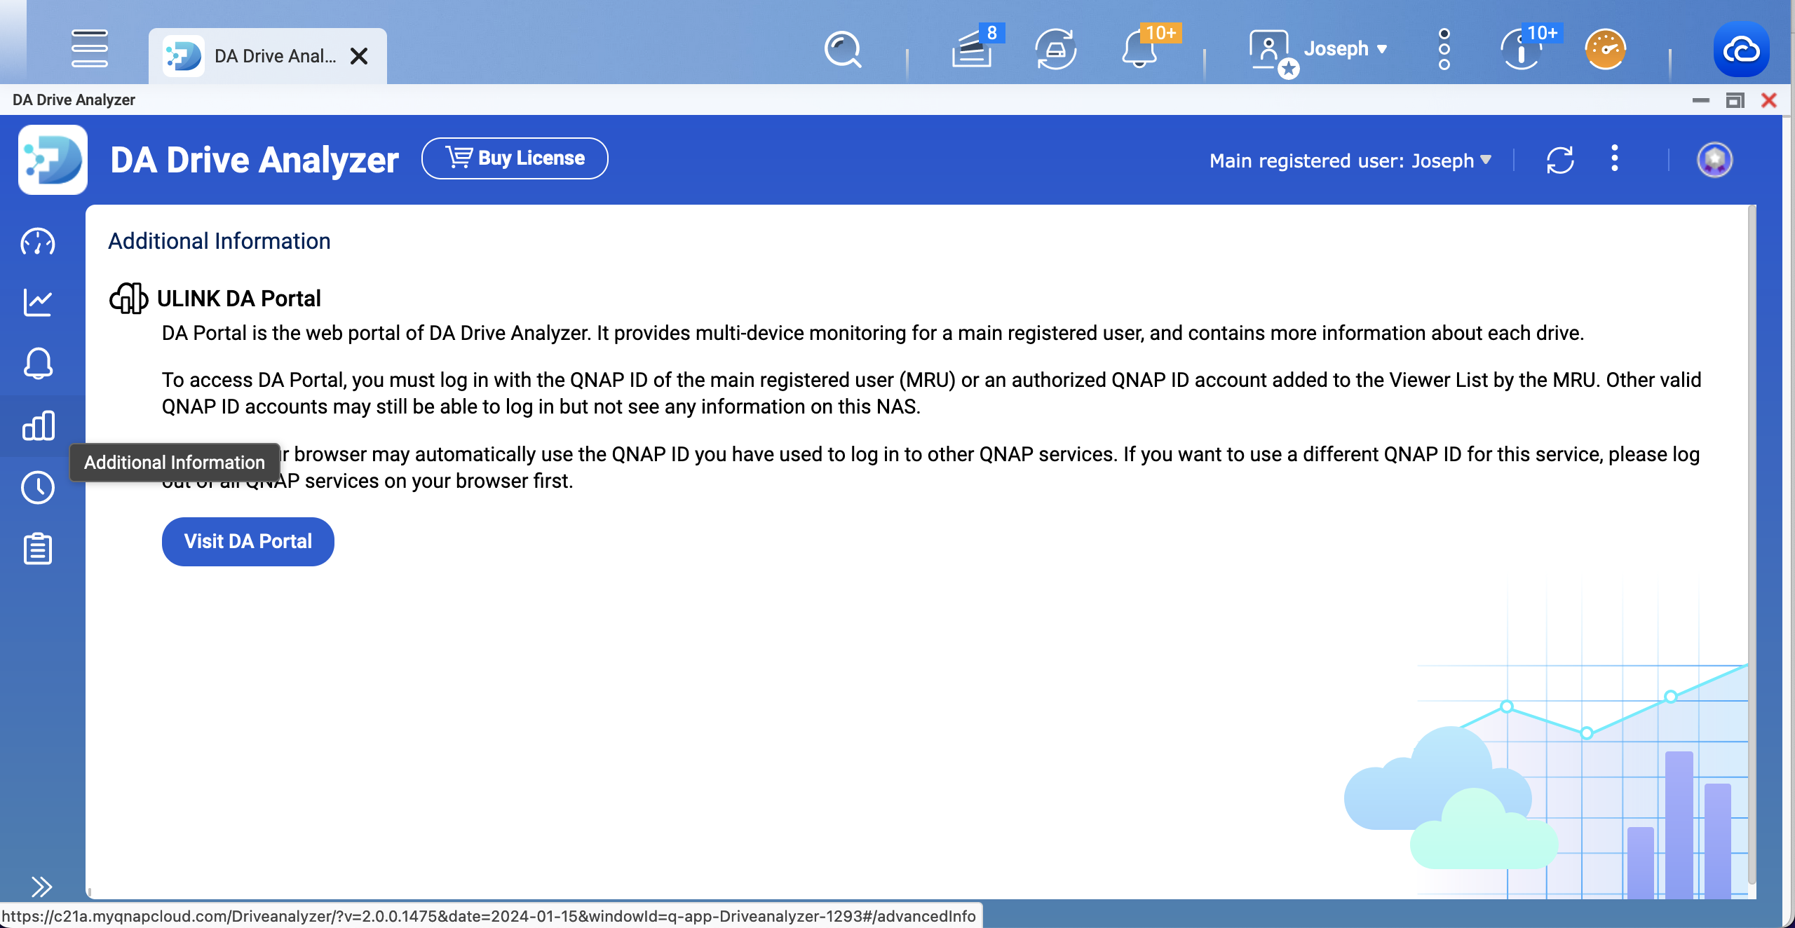Open background tasks showing badge 8
This screenshot has width=1795, height=928.
pos(975,50)
